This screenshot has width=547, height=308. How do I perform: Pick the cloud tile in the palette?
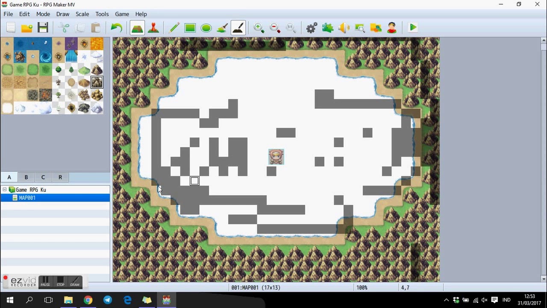(x=97, y=56)
